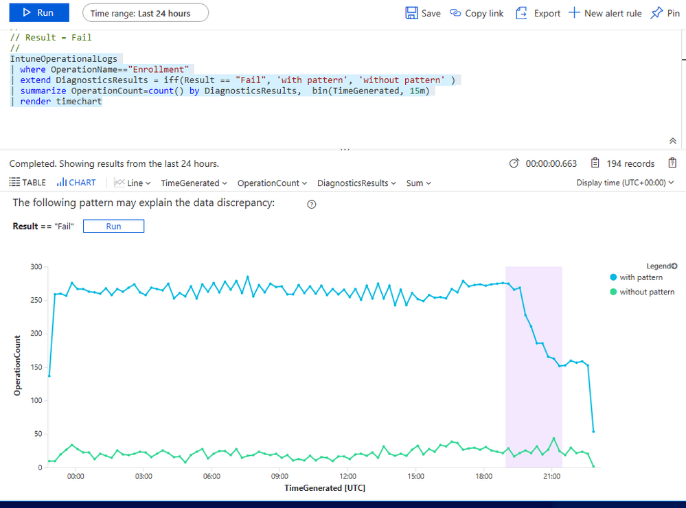The image size is (686, 508).
Task: Click the '194 records' text
Action: click(x=630, y=163)
